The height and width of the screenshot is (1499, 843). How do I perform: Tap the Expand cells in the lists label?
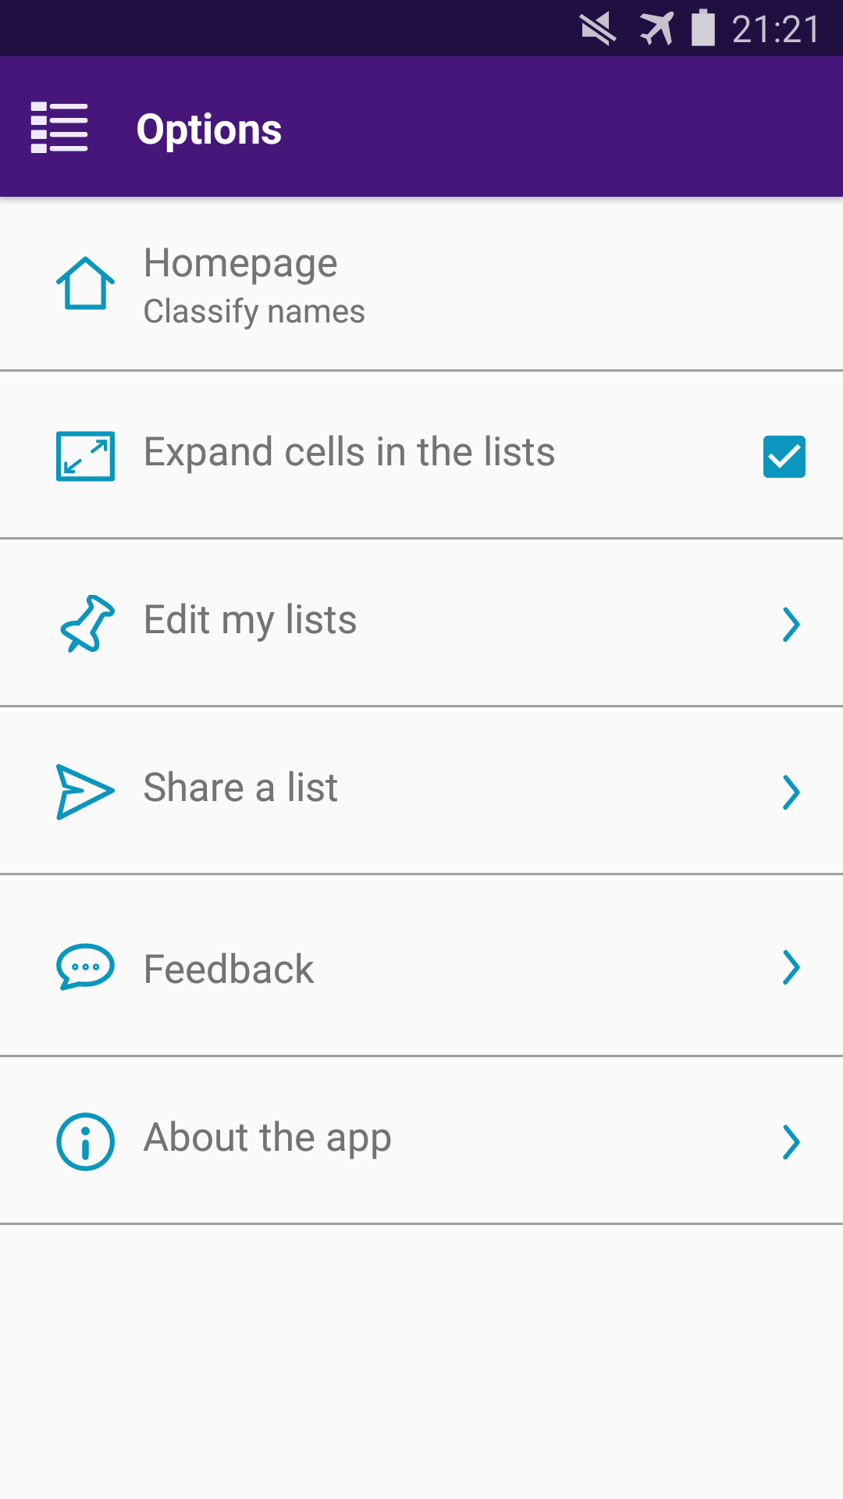349,452
